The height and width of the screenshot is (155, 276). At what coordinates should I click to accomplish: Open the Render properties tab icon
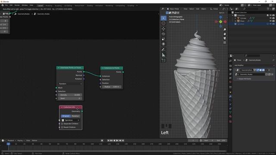230,66
